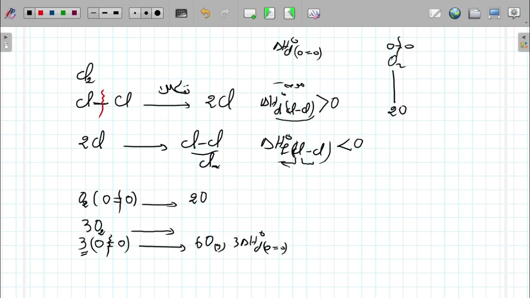Set thick line width

coord(116,13)
